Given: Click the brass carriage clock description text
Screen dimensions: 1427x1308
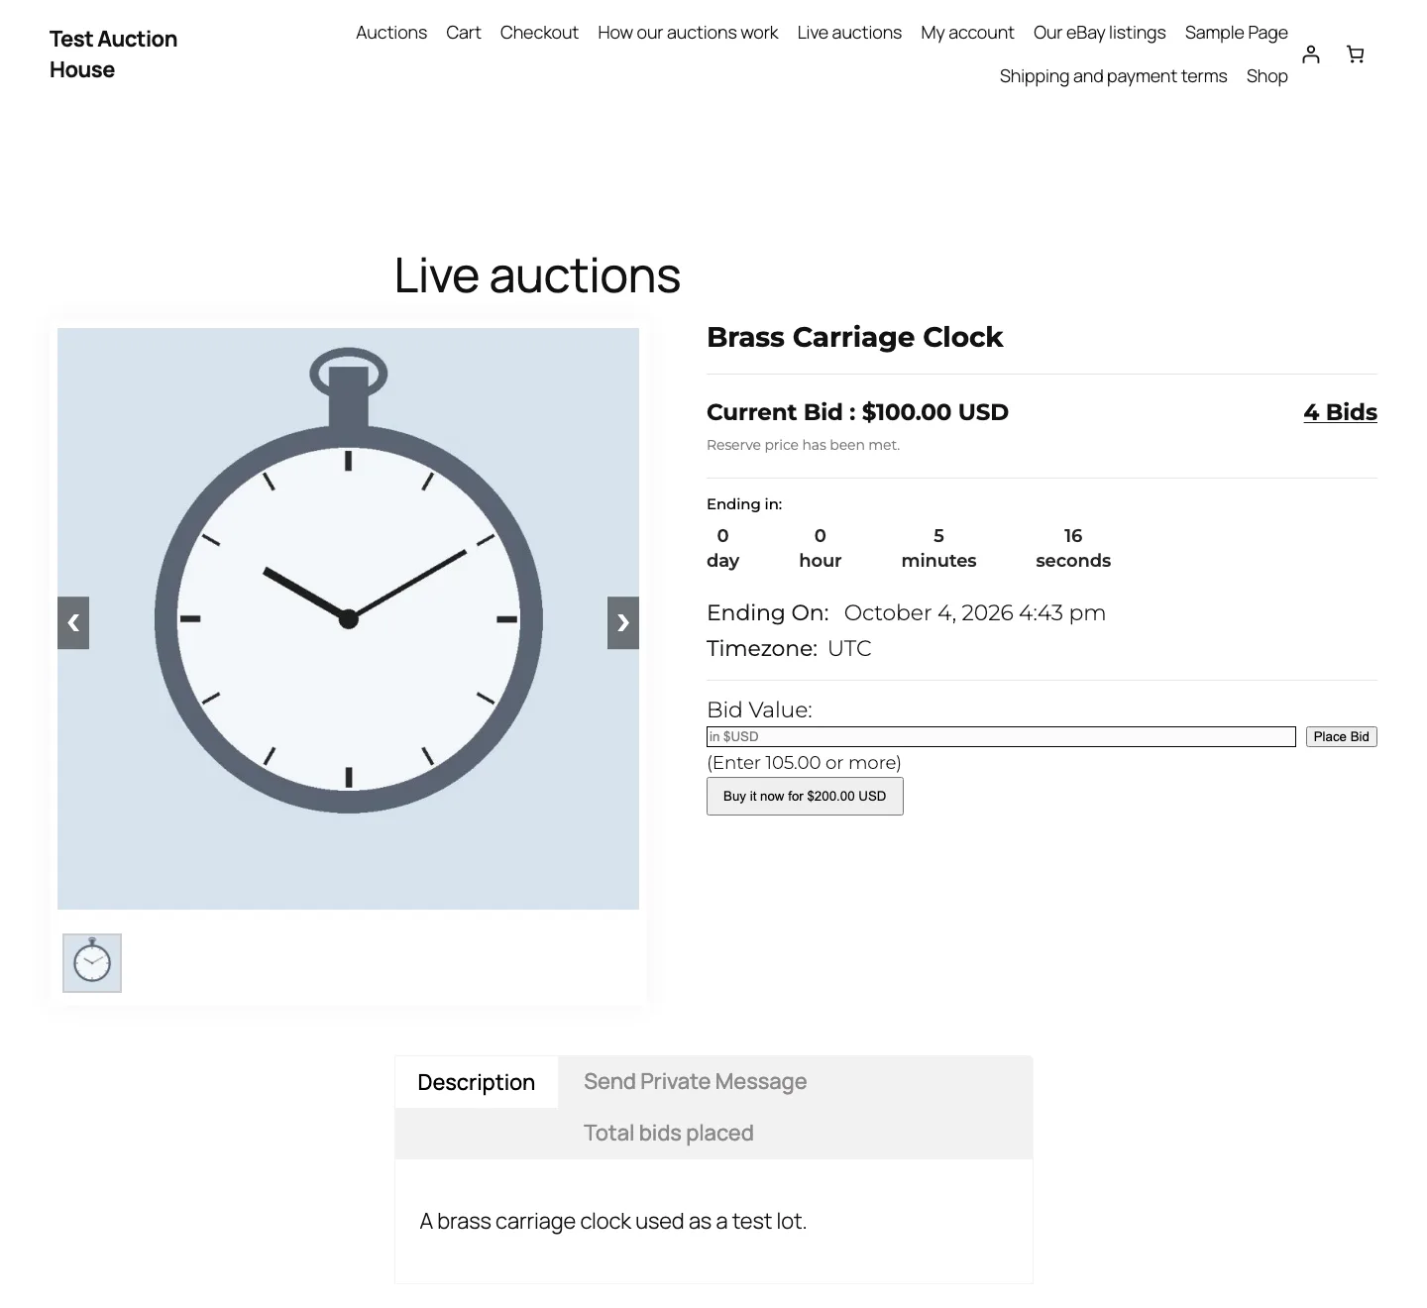Looking at the screenshot, I should [x=613, y=1222].
